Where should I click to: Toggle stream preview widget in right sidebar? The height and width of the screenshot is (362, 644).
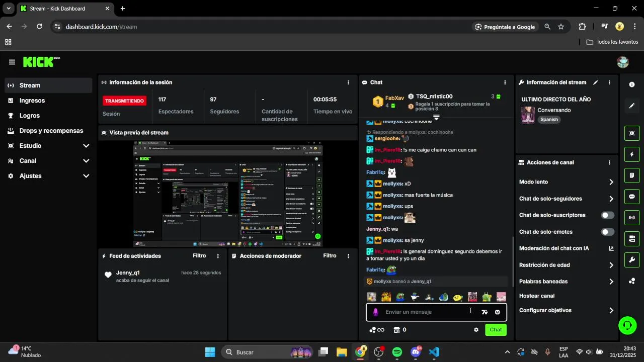tap(632, 133)
